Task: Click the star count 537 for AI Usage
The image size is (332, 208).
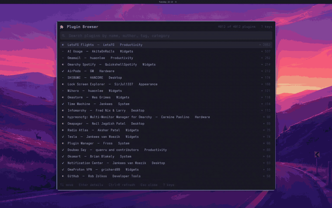Action: [x=266, y=51]
